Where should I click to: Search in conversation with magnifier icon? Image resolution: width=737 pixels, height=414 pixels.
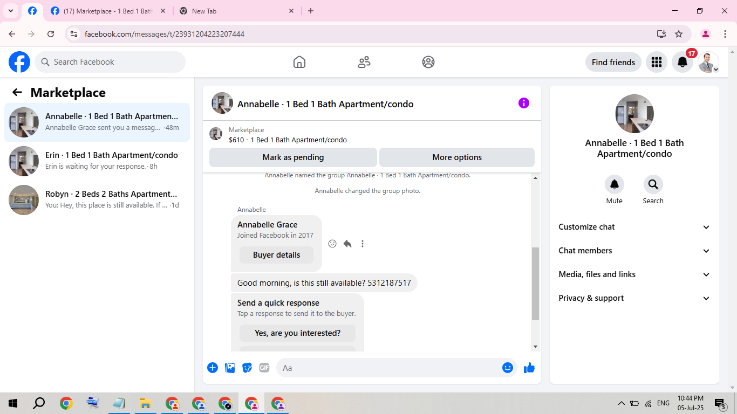pos(653,184)
